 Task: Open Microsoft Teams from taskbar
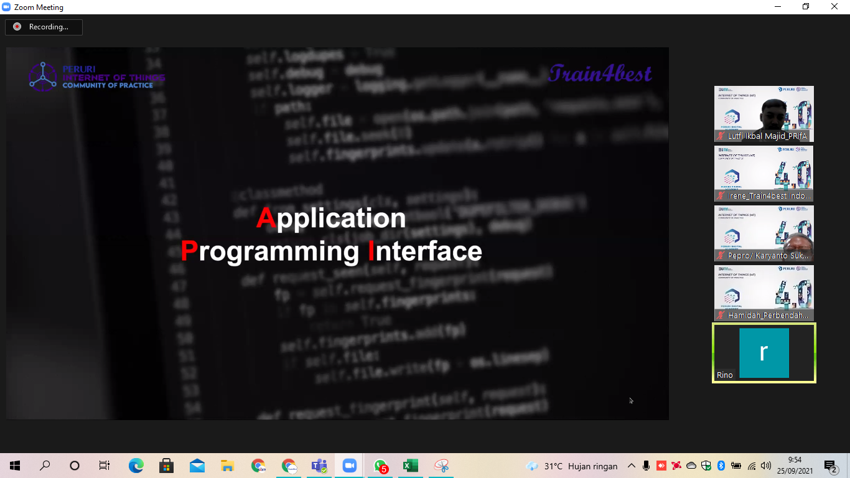(319, 466)
